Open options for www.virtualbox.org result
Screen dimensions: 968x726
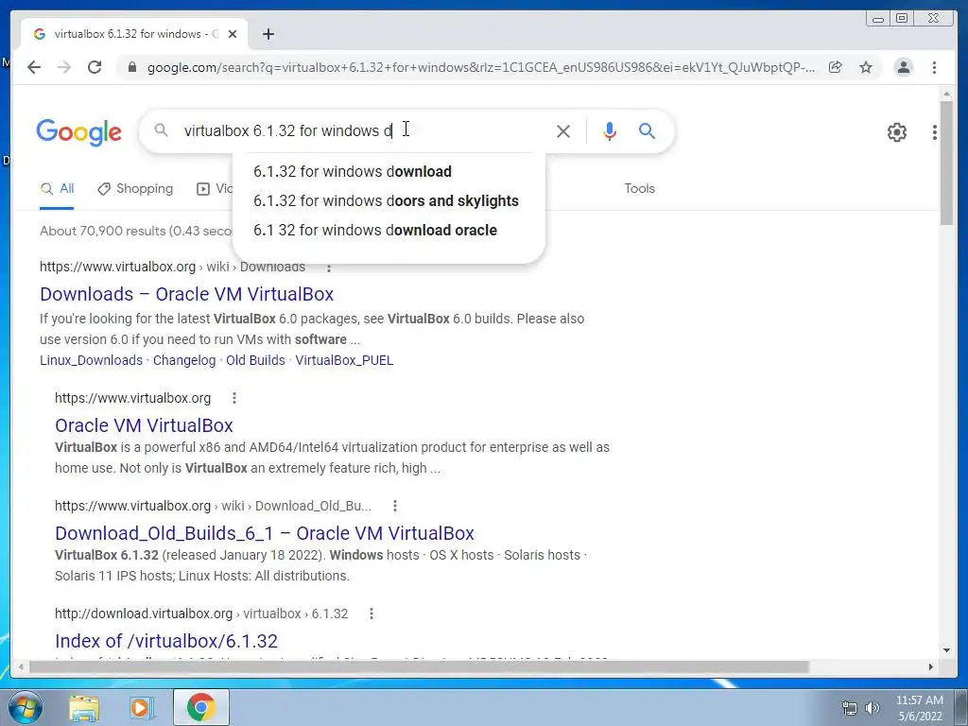click(234, 398)
